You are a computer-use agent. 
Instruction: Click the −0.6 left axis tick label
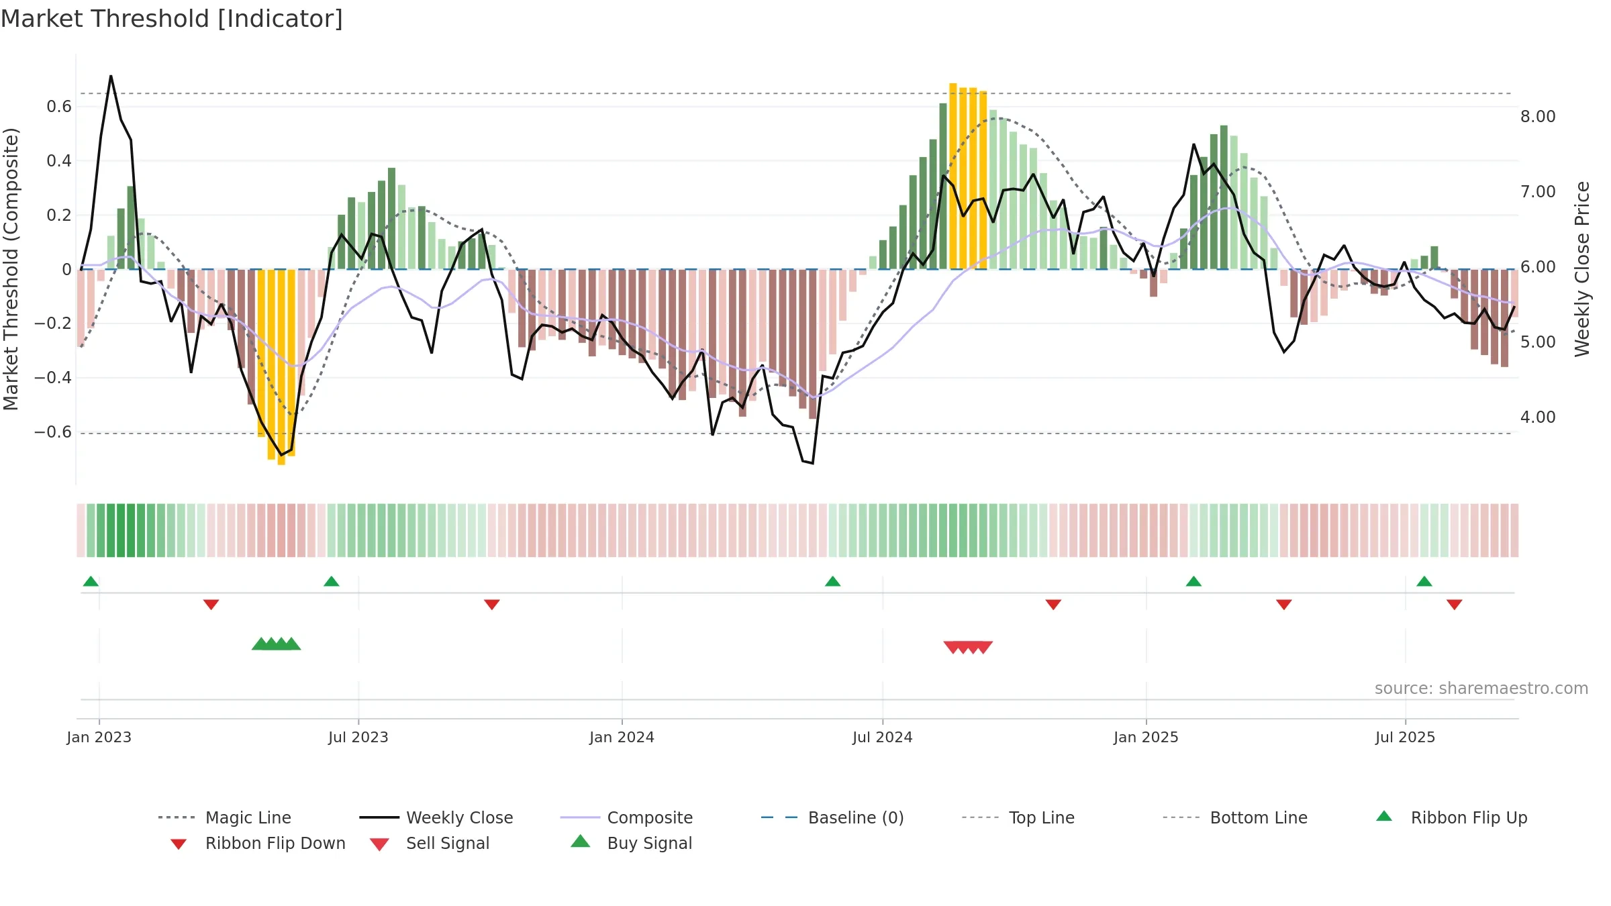53,432
